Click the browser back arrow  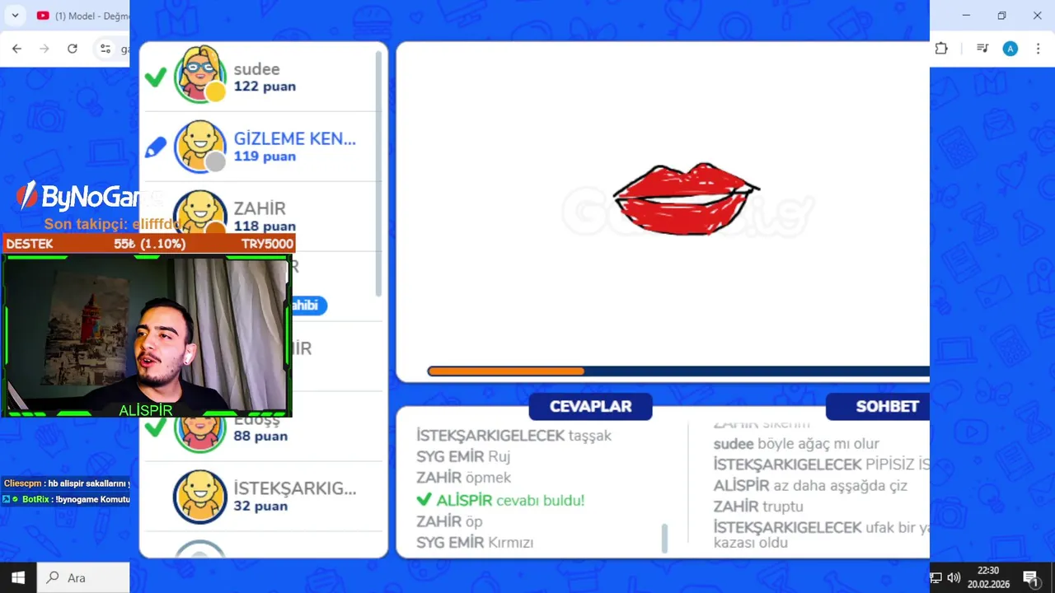(16, 49)
